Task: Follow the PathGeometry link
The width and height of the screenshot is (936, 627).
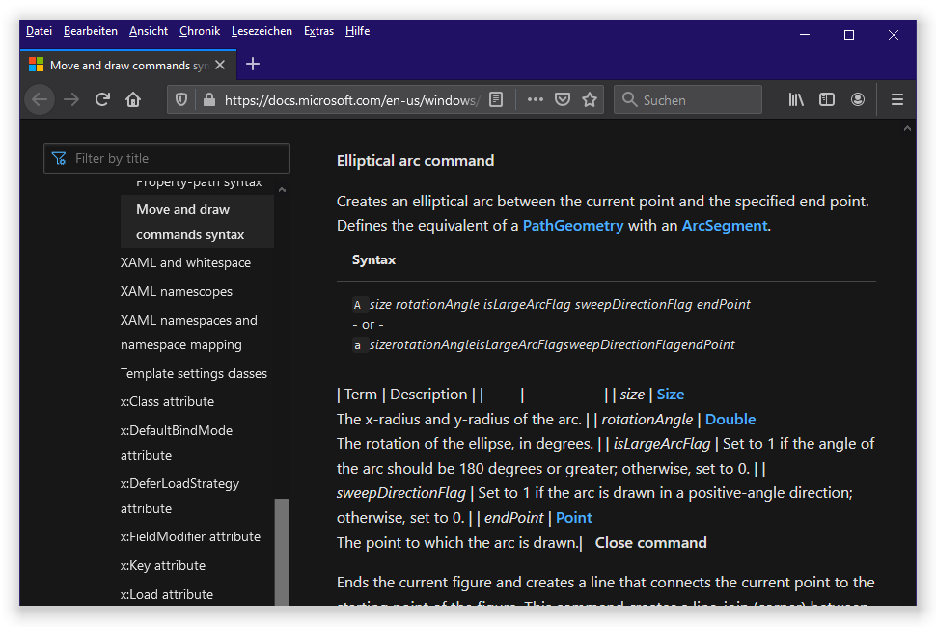Action: point(572,226)
